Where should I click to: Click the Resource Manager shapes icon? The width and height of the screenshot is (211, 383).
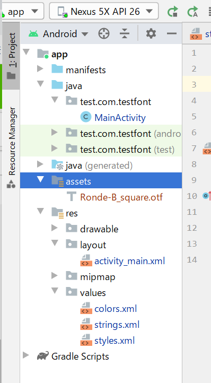click(x=11, y=184)
